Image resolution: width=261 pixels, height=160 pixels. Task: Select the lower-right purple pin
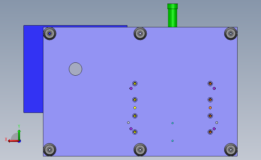[214, 129]
